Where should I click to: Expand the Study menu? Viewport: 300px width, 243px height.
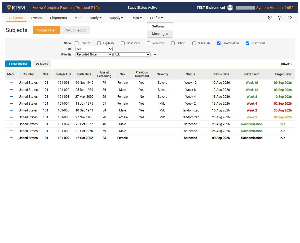pyautogui.click(x=95, y=18)
